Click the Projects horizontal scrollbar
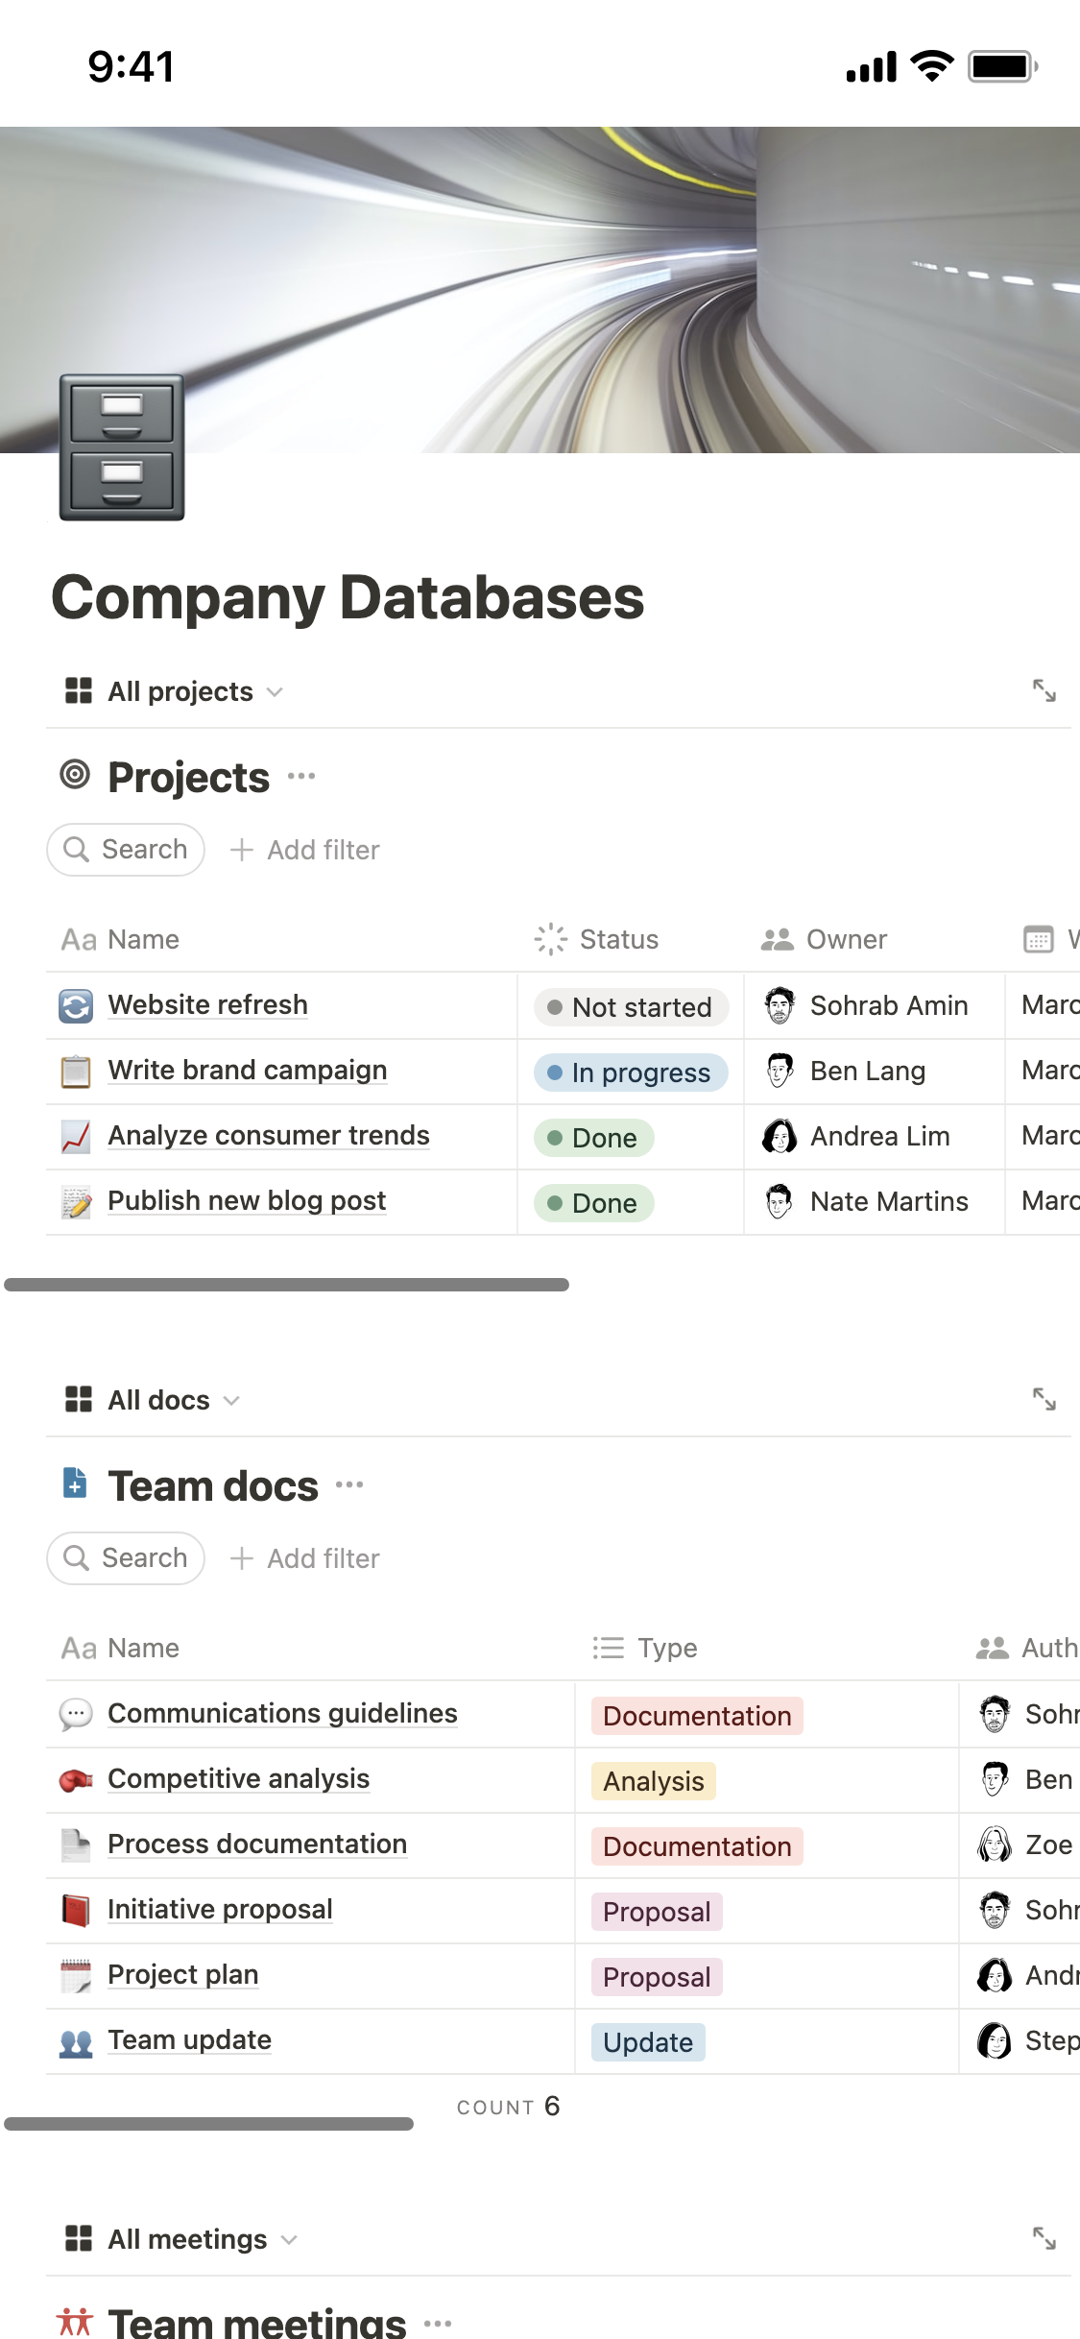This screenshot has height=2339, width=1080. [286, 1285]
